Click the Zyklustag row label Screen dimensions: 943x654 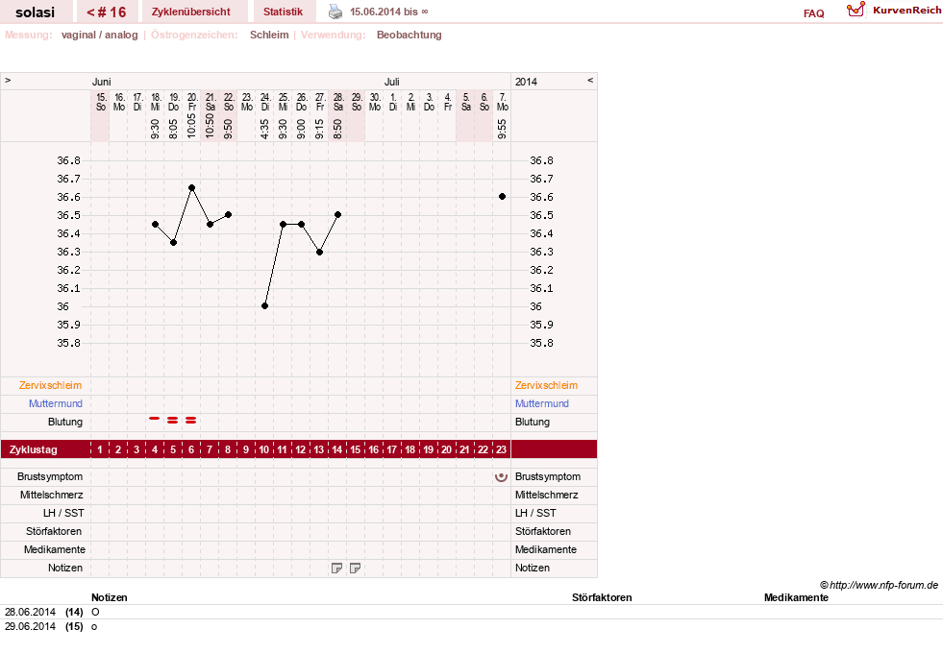33,449
